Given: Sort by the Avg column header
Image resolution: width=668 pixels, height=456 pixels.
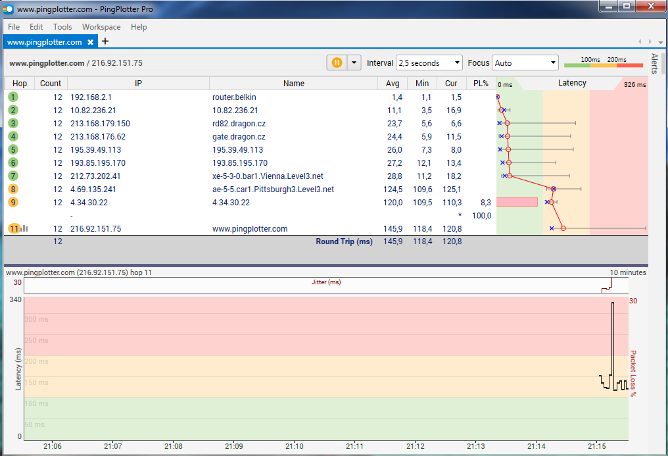Looking at the screenshot, I should [x=393, y=84].
